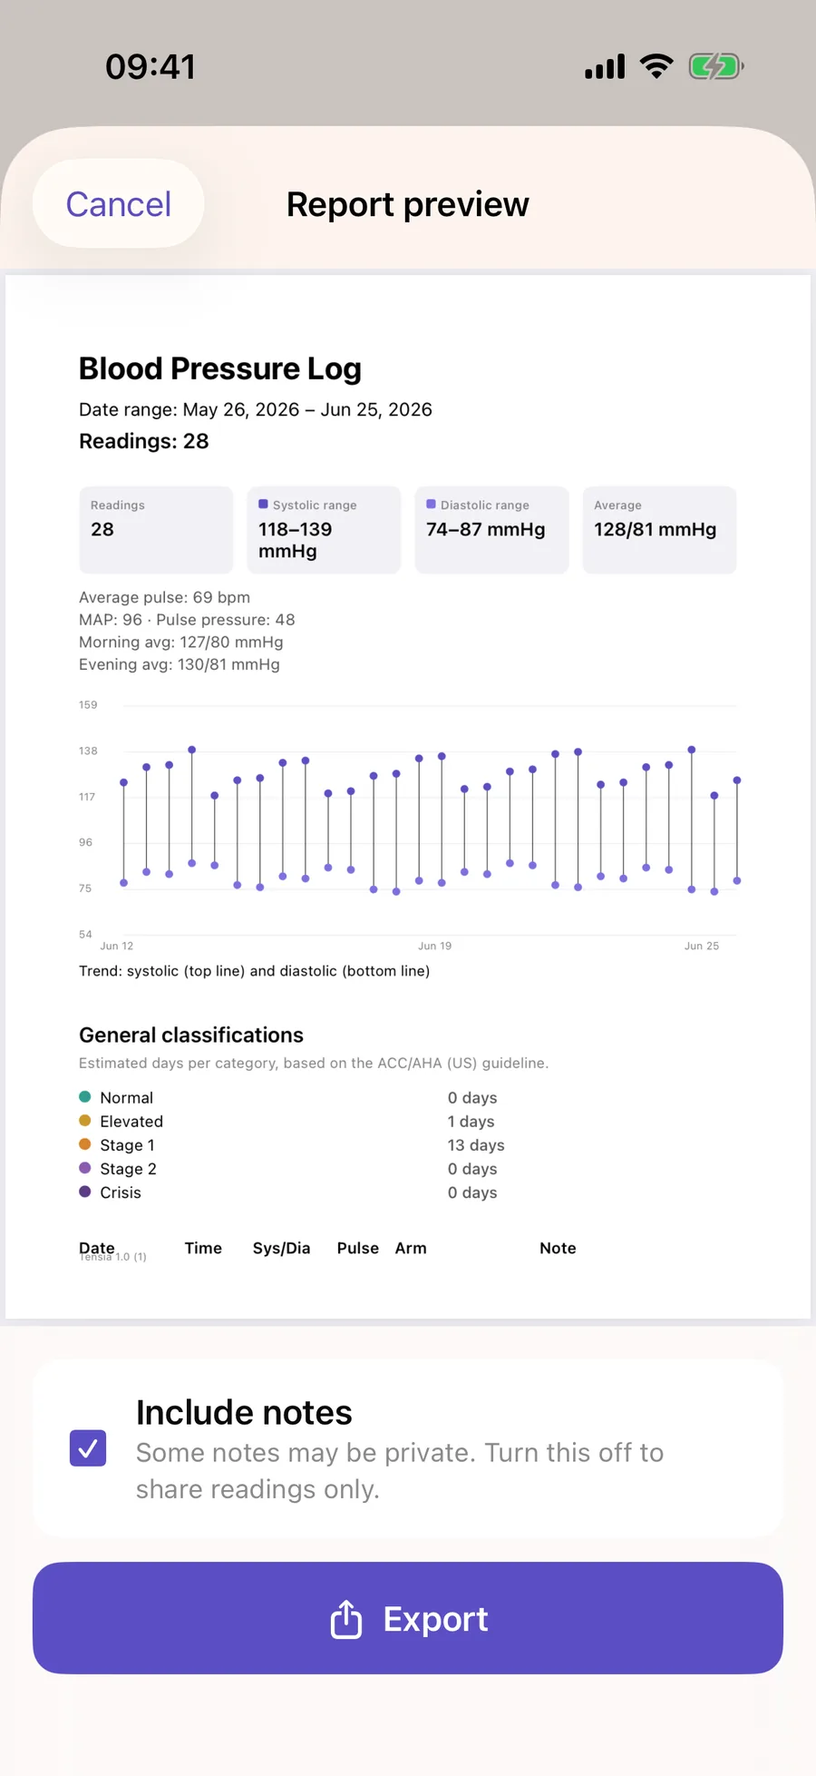Tap the ACC/AHA guideline description text
The height and width of the screenshot is (1776, 816).
[x=314, y=1063]
